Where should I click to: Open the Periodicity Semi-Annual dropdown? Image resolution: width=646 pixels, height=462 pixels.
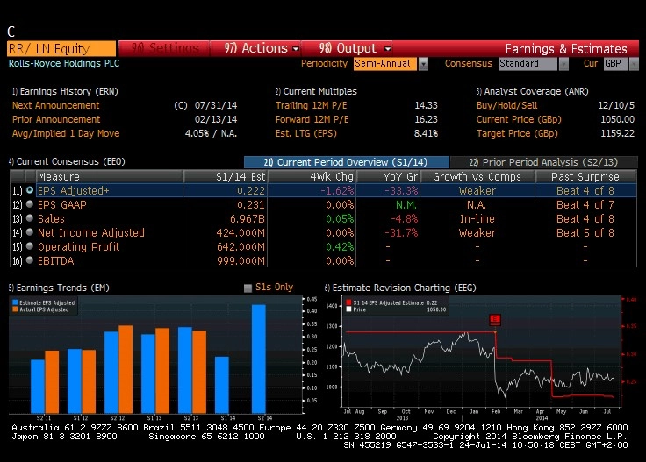pyautogui.click(x=385, y=64)
